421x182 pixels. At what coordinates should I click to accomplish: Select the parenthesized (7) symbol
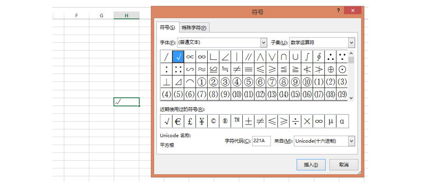202,94
